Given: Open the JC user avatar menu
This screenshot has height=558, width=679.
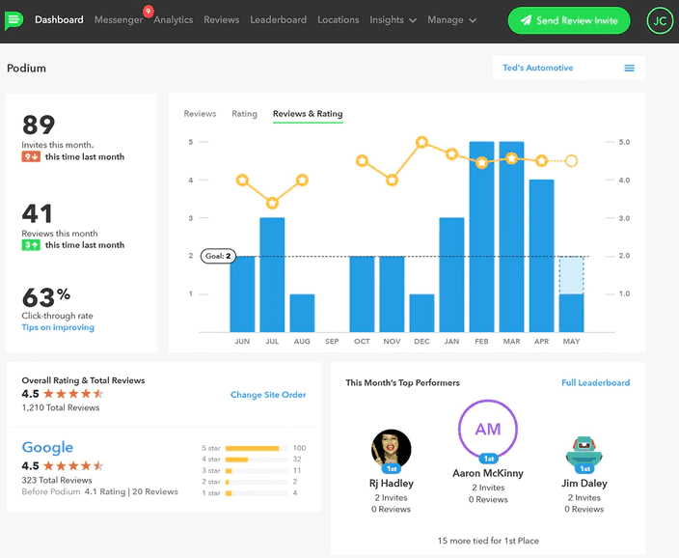Looking at the screenshot, I should (660, 20).
